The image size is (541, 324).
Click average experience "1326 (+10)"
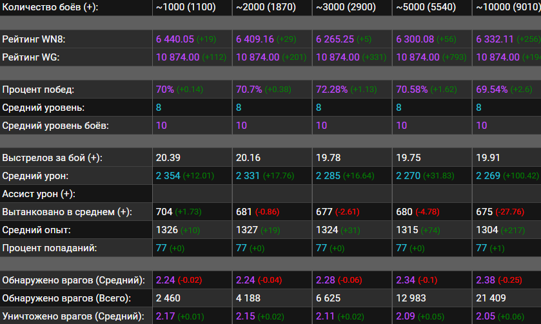tap(178, 229)
